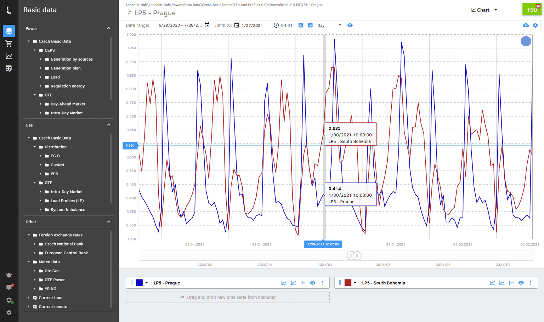Click the blue LP5 - Prague color swatch
The height and width of the screenshot is (322, 544).
(139, 283)
